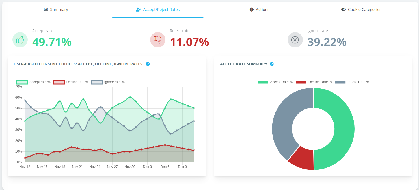This screenshot has height=190, width=419.
Task: Toggle Accept rate % in line chart legend
Action: pos(34,82)
